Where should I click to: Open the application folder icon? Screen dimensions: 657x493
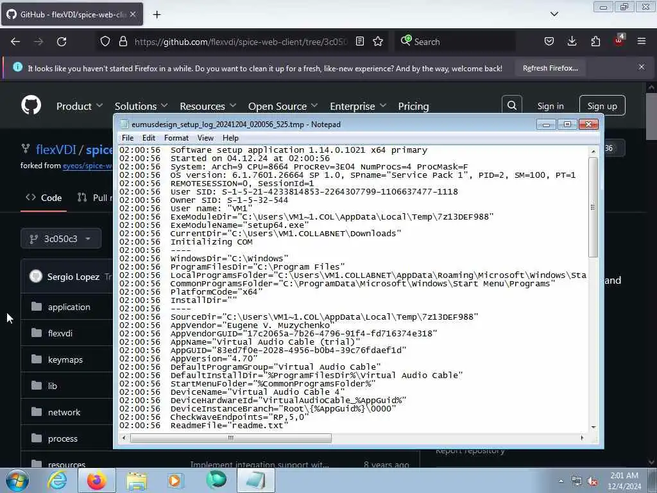point(37,306)
